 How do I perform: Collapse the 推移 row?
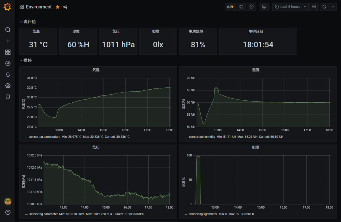(x=26, y=60)
